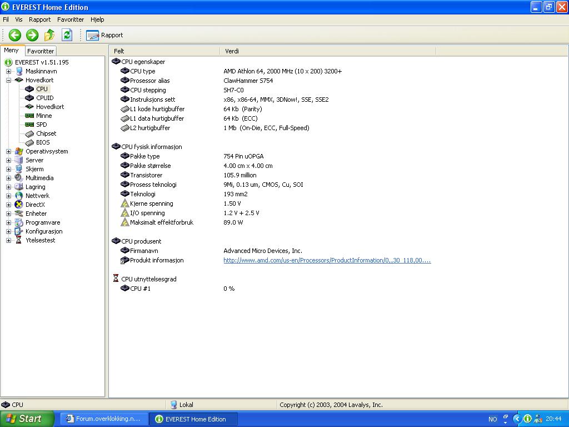
Task: Click the Server icon in tree
Action: pos(19,160)
